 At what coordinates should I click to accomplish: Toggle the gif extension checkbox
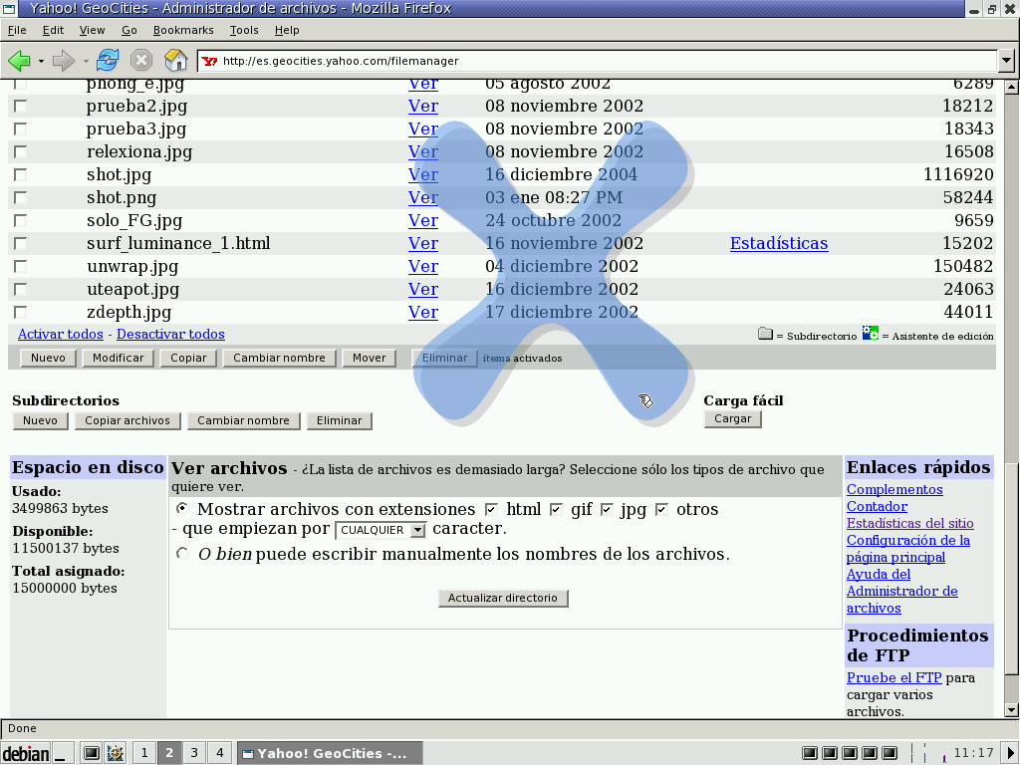point(556,509)
